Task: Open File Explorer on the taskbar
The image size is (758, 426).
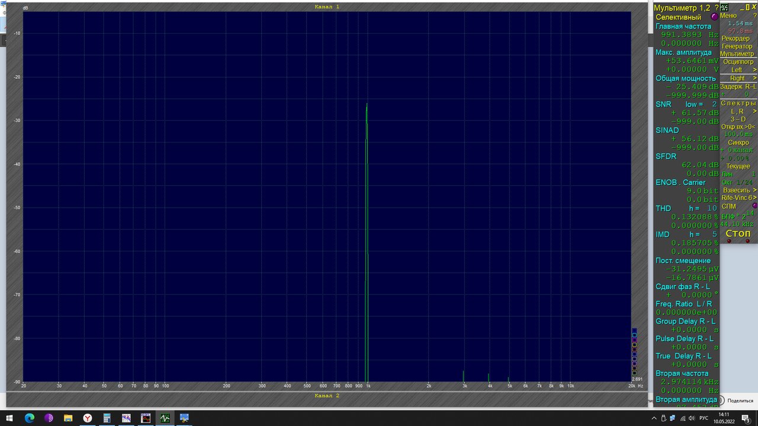Action: pos(68,418)
